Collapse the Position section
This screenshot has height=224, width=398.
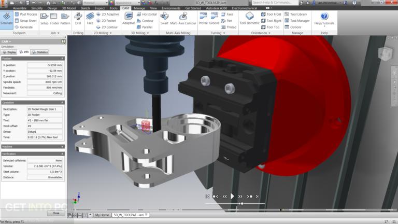click(62, 59)
